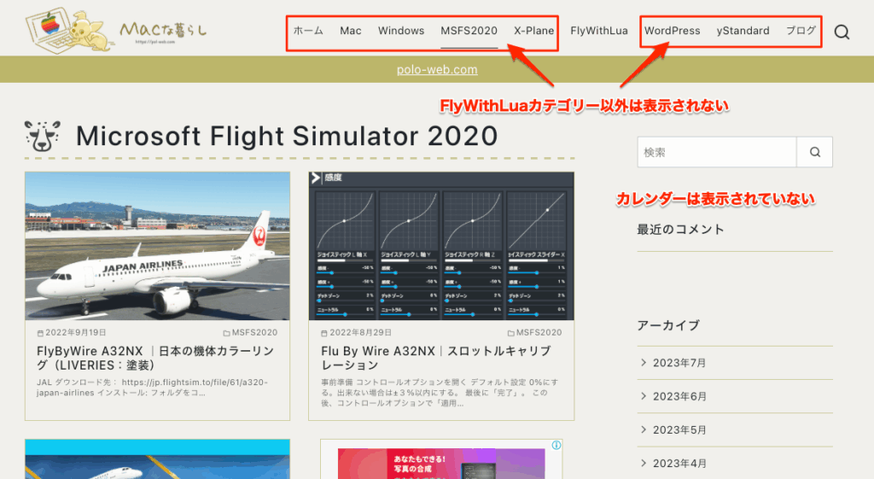Open the header search magnifier icon
The image size is (874, 479).
[842, 32]
